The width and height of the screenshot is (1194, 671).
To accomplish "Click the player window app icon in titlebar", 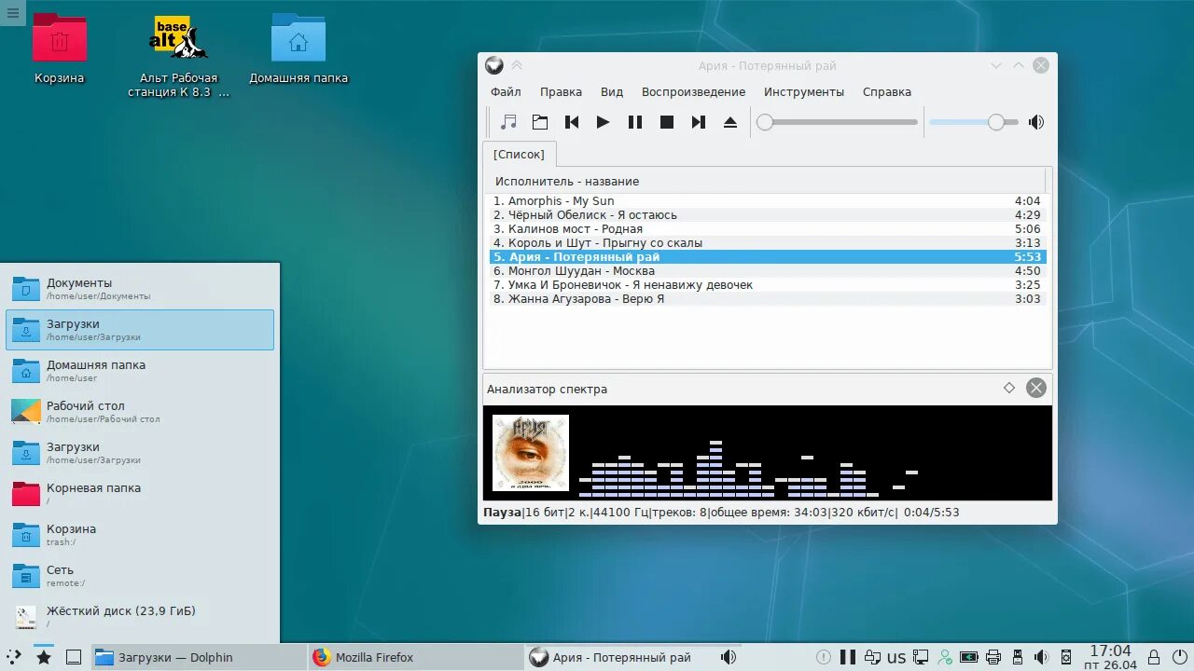I will point(494,65).
